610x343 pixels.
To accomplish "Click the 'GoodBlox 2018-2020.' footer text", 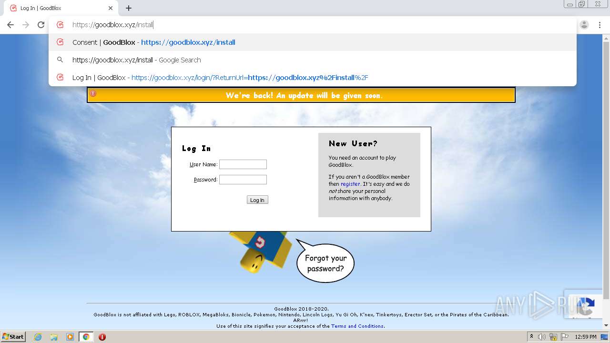I will (301, 309).
